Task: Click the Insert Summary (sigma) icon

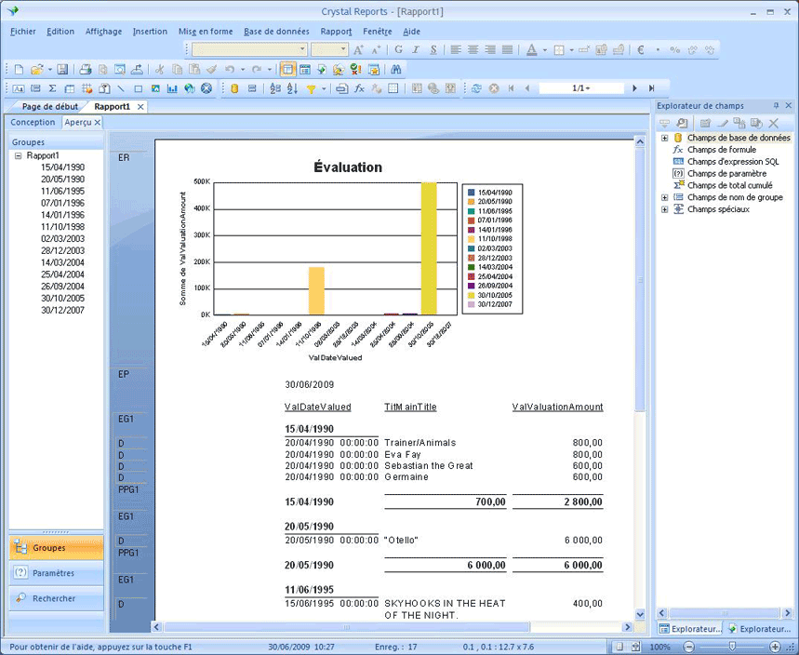Action: pos(52,88)
